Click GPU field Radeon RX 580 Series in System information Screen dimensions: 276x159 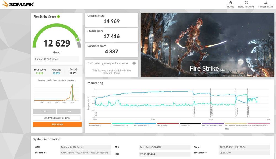pos(85,147)
